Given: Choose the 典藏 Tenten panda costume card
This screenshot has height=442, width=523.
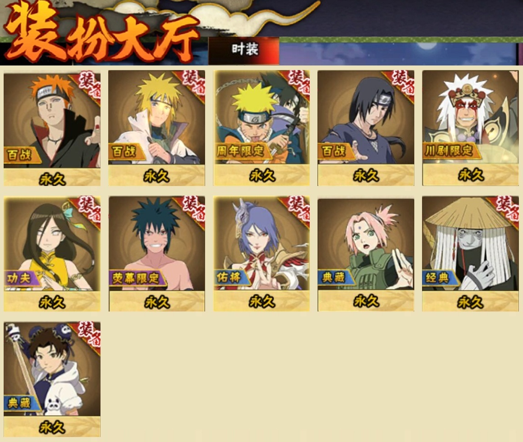Looking at the screenshot, I should point(52,379).
